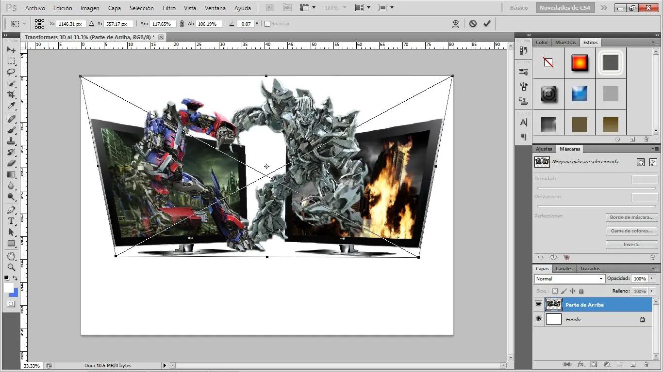Screen dimensions: 663x372
Task: Open the Capas panel options menu
Action: pyautogui.click(x=655, y=268)
